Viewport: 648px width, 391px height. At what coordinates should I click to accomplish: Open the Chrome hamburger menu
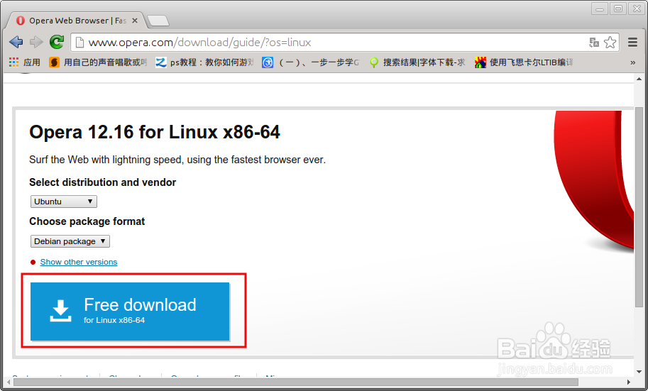632,42
